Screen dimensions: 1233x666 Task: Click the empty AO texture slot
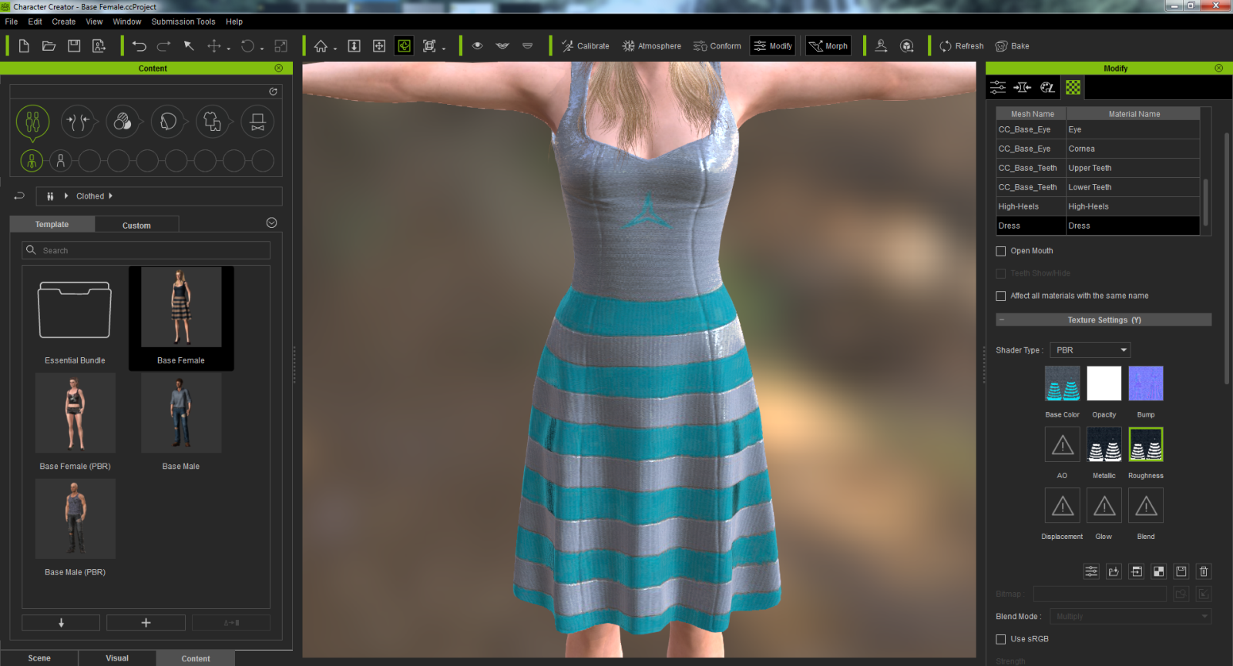coord(1062,444)
